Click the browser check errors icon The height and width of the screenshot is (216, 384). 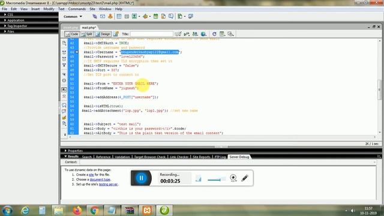[178, 34]
